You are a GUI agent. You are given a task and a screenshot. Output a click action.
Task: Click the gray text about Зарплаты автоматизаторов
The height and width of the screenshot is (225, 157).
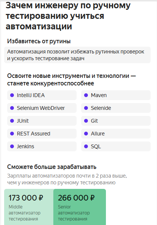67,179
